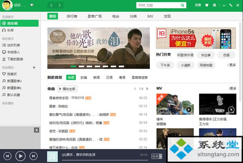Click the 反馈 feedback link

click(x=198, y=5)
